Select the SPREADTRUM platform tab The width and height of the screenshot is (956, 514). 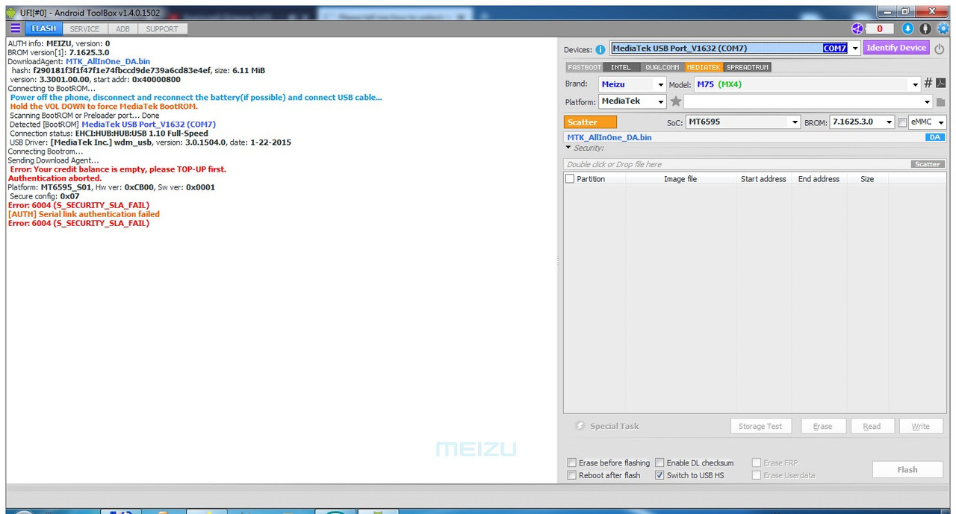click(x=747, y=67)
